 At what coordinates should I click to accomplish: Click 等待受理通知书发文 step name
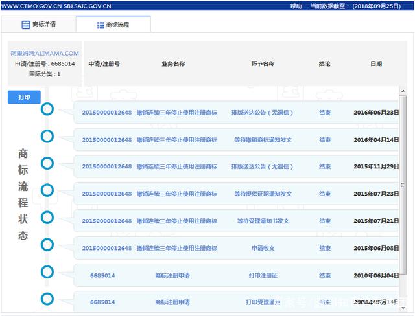pyautogui.click(x=263, y=221)
